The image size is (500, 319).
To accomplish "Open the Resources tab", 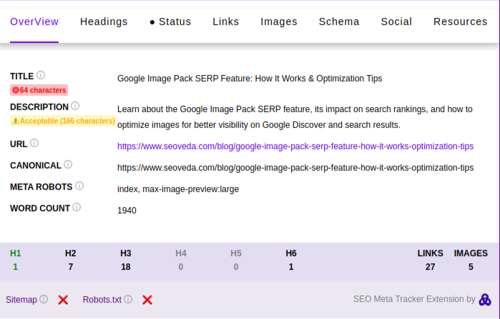I will pos(460,21).
